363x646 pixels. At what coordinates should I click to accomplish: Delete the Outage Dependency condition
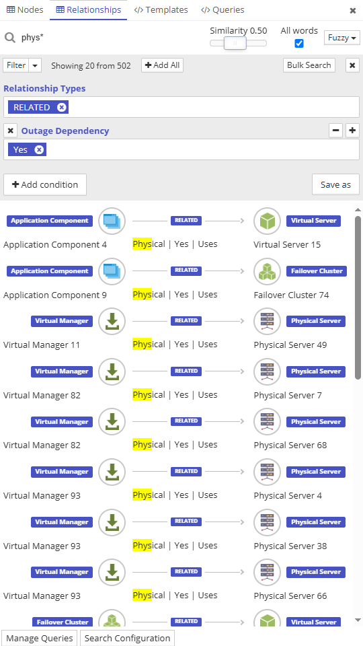11,131
